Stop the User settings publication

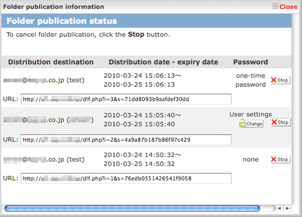[281, 122]
